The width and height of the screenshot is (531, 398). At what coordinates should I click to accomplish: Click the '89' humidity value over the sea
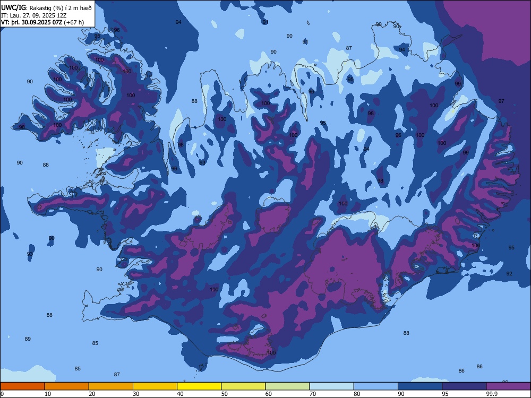pyautogui.click(x=28, y=339)
